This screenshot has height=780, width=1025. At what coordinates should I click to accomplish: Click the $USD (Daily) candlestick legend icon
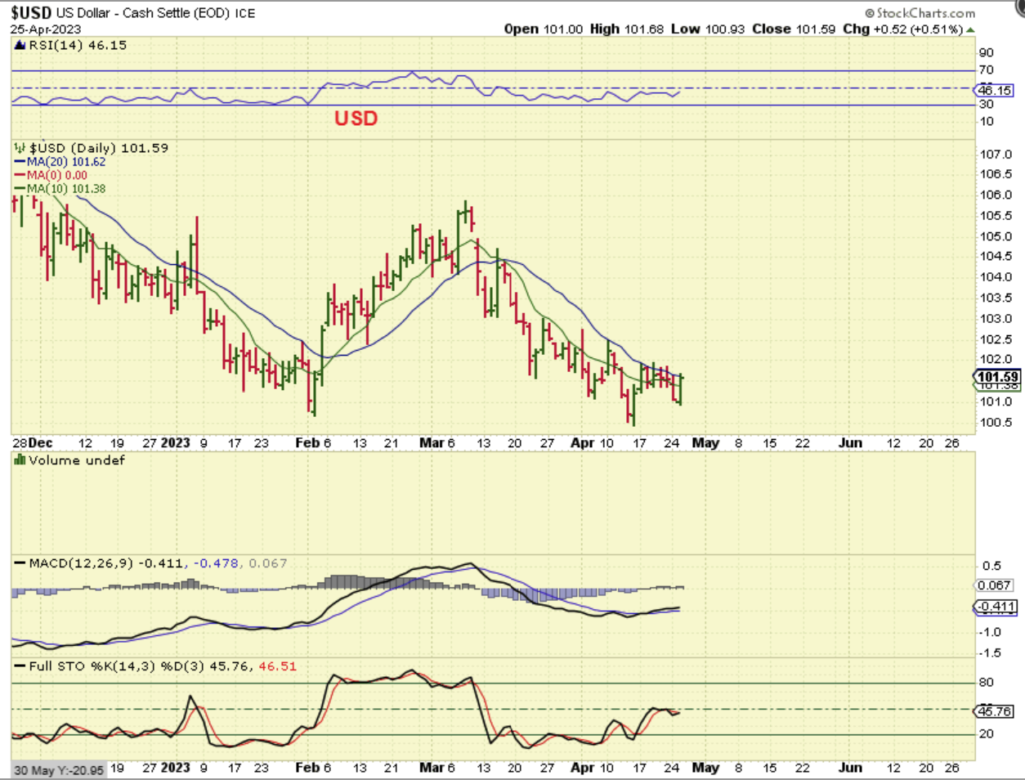[x=20, y=148]
